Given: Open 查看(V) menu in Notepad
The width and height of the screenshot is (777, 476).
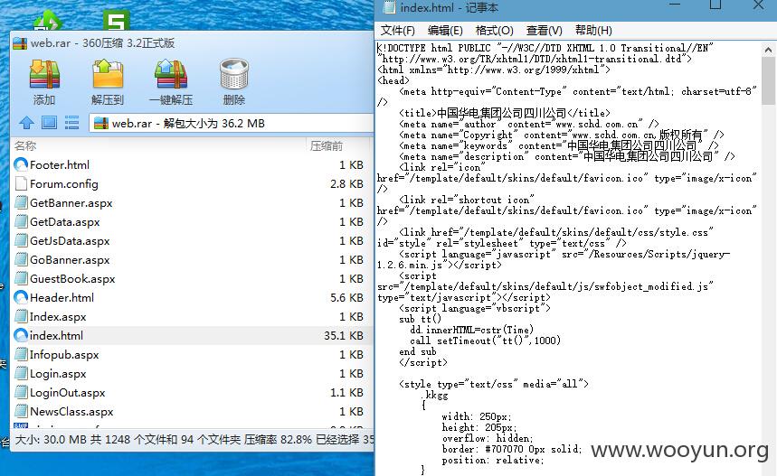Looking at the screenshot, I should [x=545, y=31].
